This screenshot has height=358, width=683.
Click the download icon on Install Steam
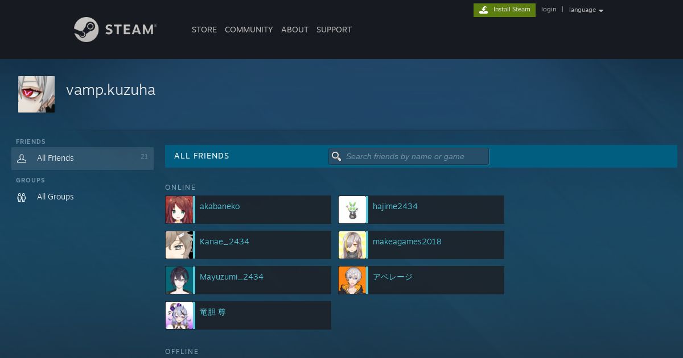click(483, 10)
